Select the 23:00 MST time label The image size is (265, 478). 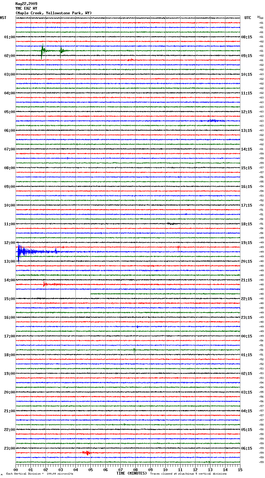coord(9,448)
